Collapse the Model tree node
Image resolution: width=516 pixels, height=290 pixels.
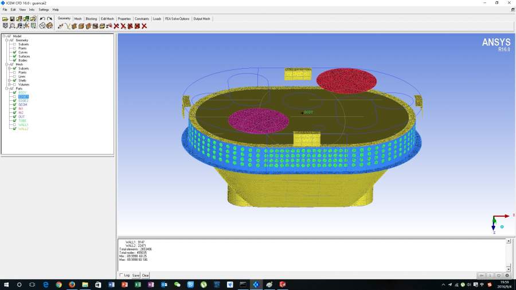tap(4, 36)
